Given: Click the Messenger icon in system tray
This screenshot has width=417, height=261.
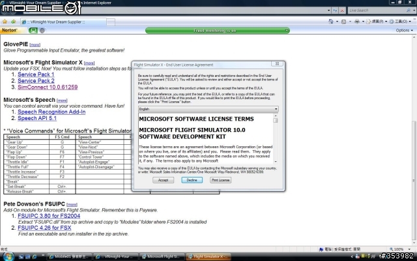Looking at the screenshot, I should coord(358,256).
